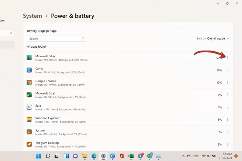The width and height of the screenshot is (242, 161).
Task: Navigate back to System breadcrumb
Action: tap(32, 16)
